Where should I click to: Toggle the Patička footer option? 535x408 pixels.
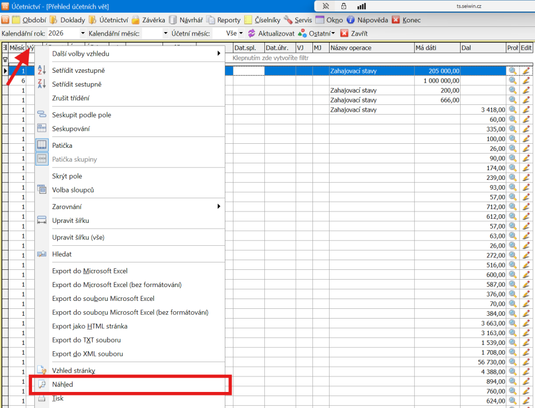click(130, 145)
